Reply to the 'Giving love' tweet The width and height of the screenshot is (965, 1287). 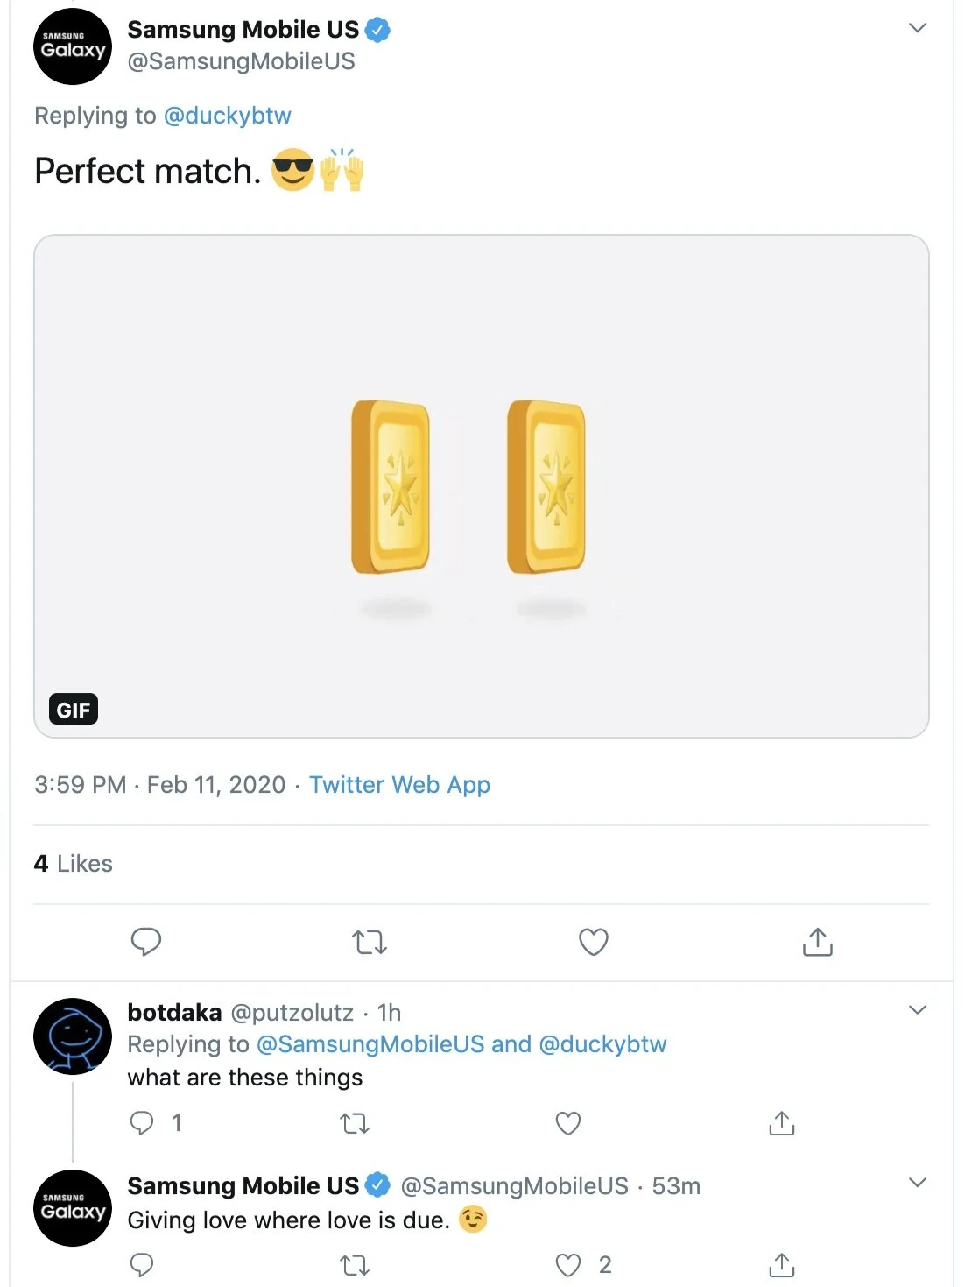point(142,1265)
